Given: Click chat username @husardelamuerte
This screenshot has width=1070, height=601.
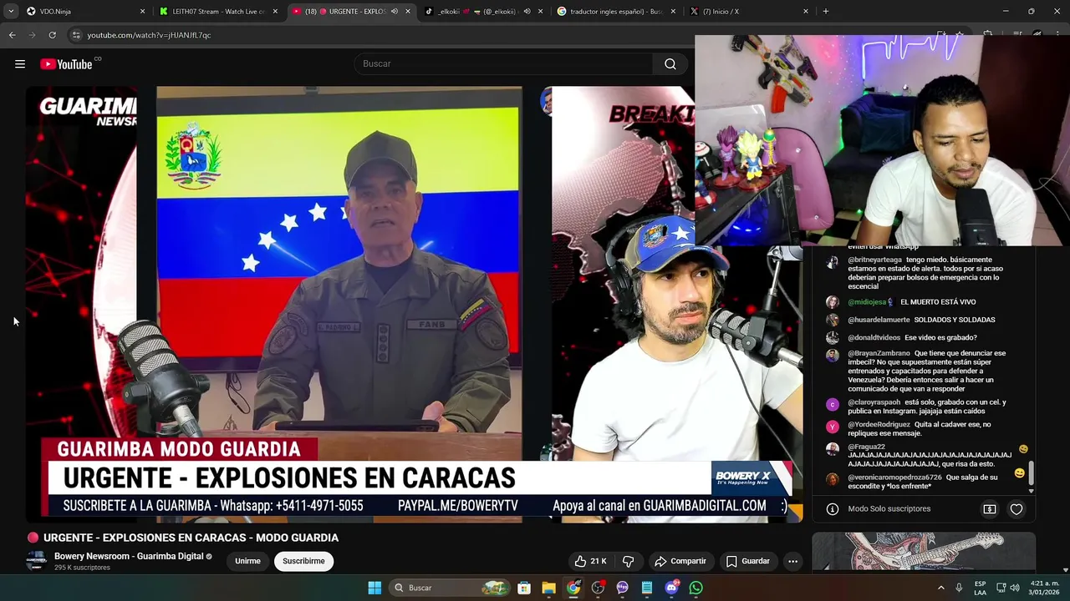Looking at the screenshot, I should point(878,320).
